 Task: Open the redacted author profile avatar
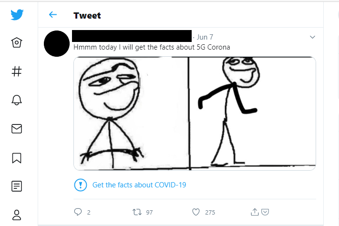57,44
